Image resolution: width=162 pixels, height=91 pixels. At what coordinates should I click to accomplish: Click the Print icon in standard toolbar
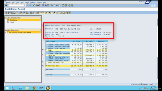(43, 5)
